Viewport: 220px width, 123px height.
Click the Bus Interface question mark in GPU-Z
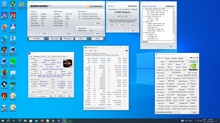(x=197, y=78)
